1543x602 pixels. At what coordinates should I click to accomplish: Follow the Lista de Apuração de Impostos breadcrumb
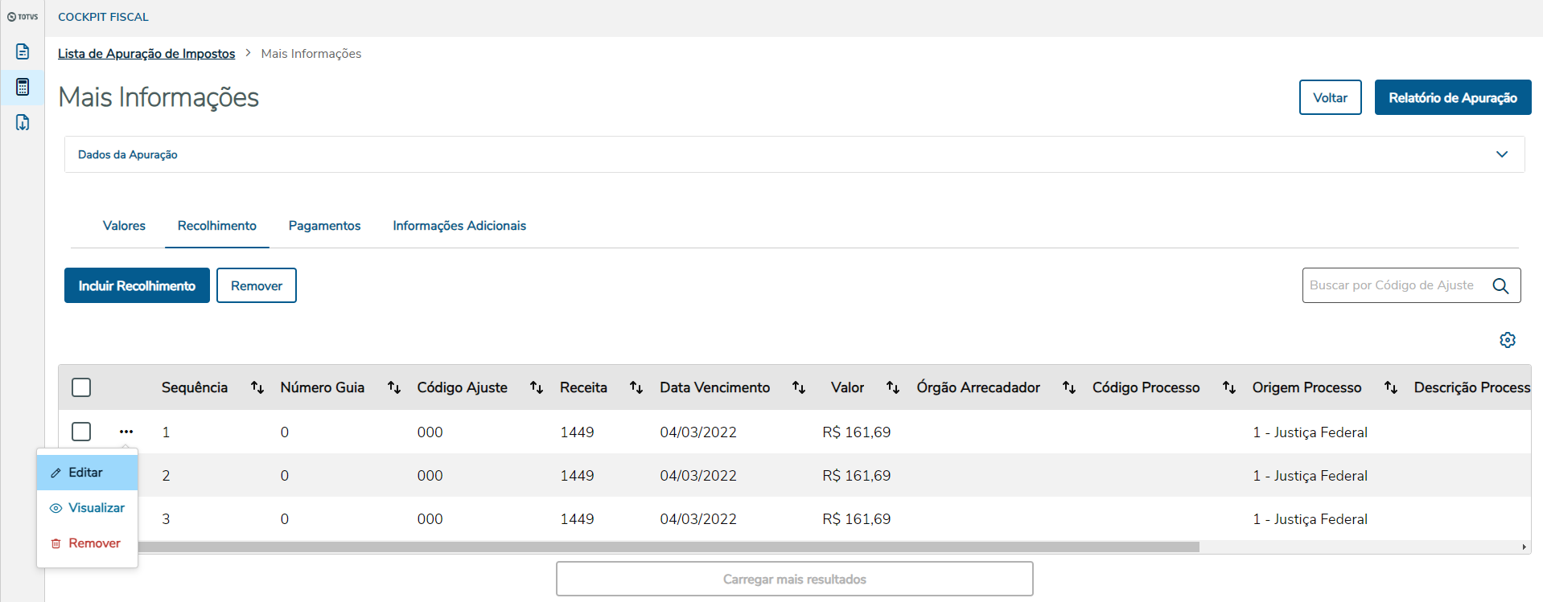coord(146,54)
